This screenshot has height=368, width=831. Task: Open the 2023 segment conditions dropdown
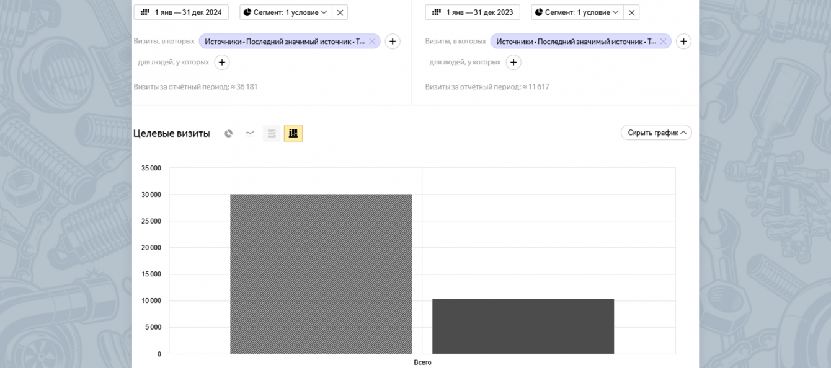point(577,12)
